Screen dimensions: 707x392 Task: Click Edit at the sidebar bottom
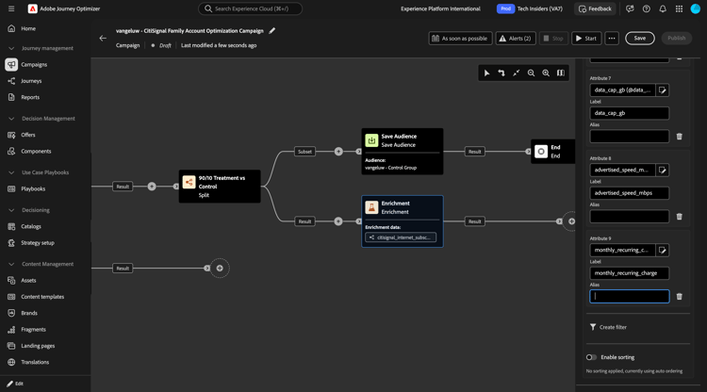click(x=15, y=384)
